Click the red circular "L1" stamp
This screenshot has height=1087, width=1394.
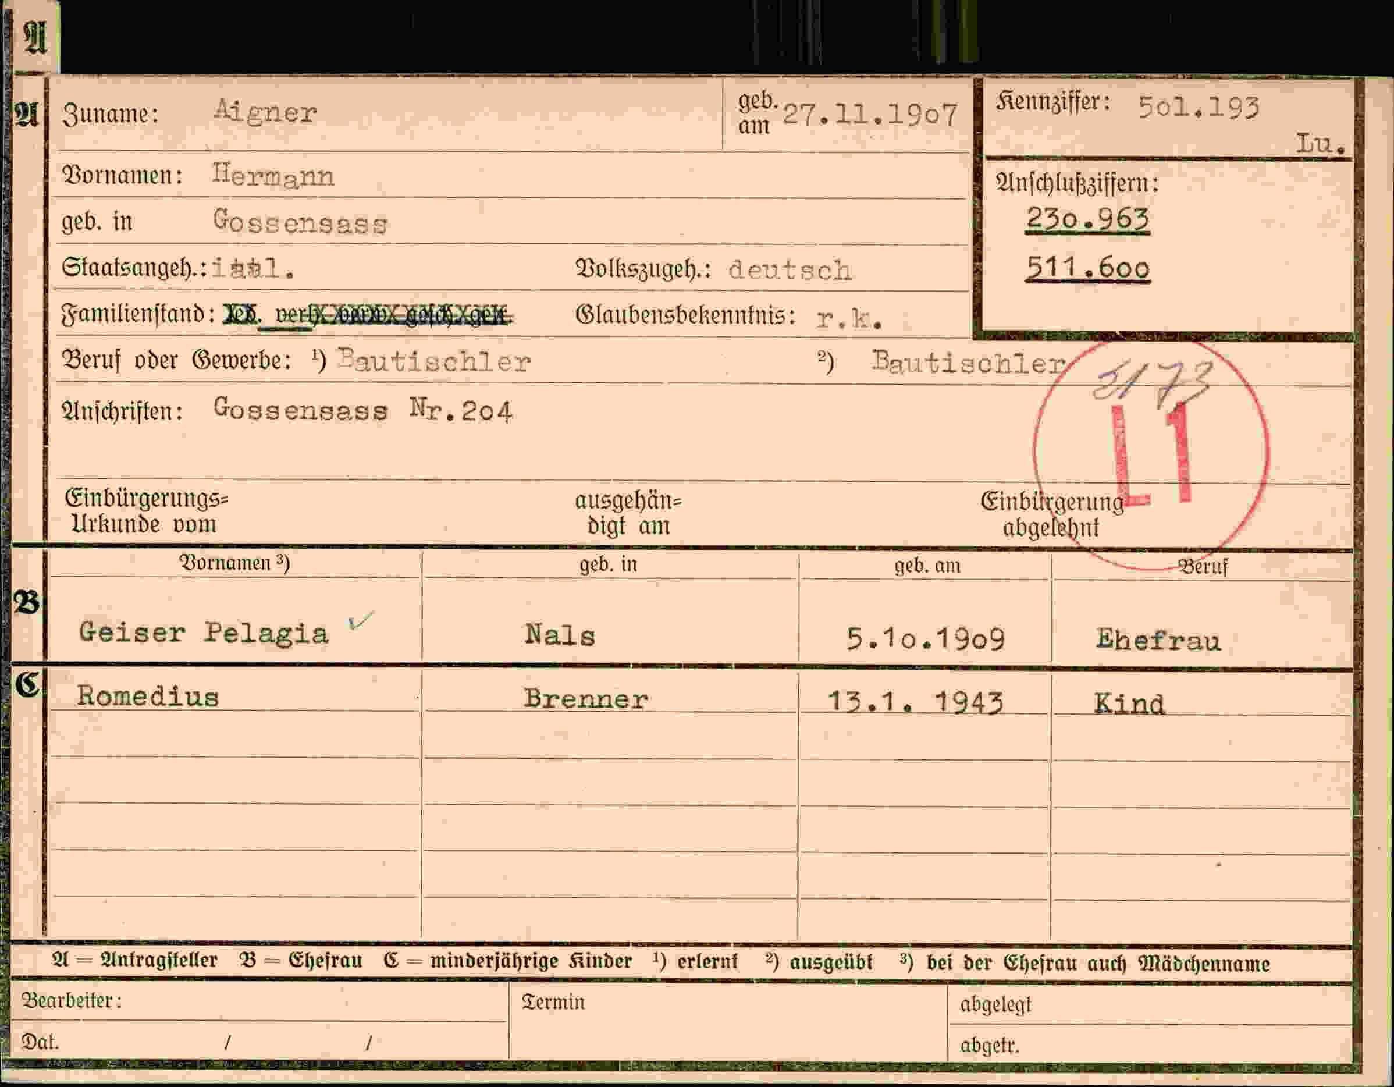1151,454
